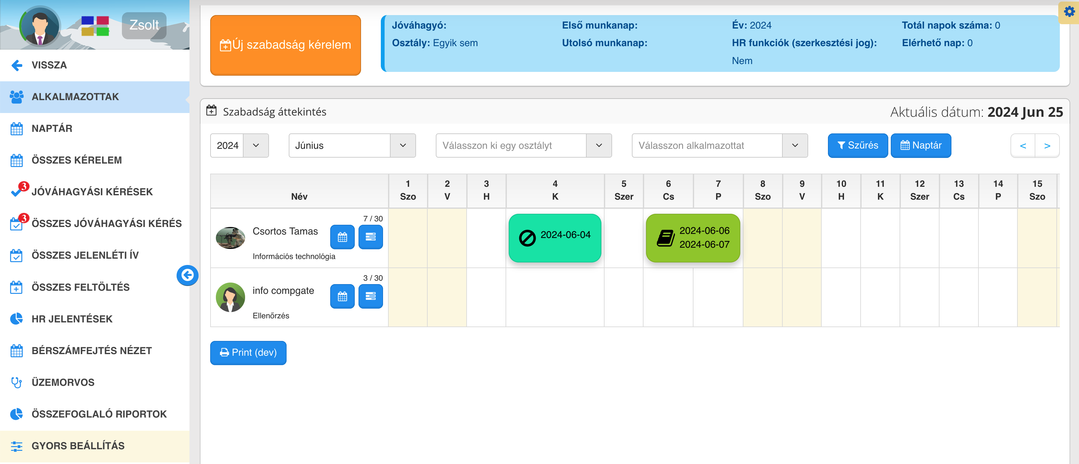Open ÖSSZES JELENLÉTI ÍV in the sidebar
This screenshot has width=1079, height=464.
(95, 255)
